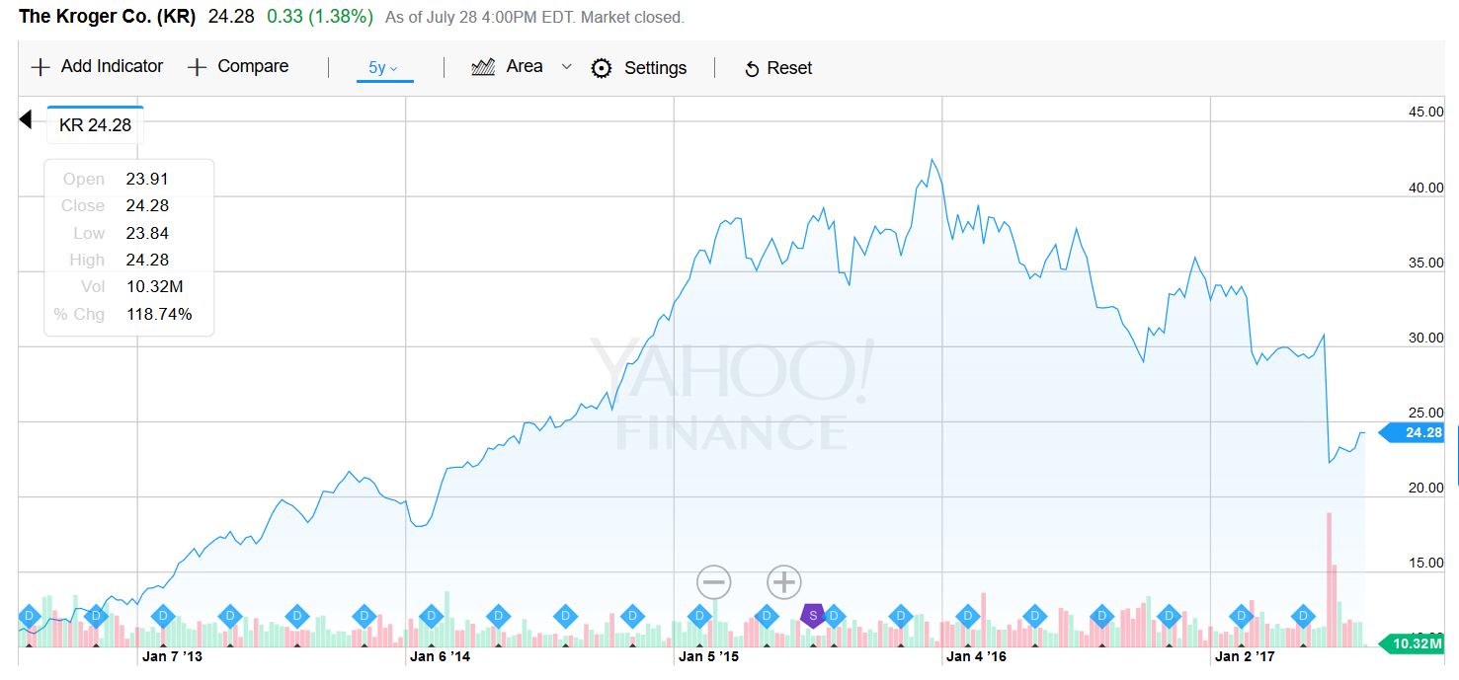
Task: Click the plus icon beside Compare
Action: point(197,67)
